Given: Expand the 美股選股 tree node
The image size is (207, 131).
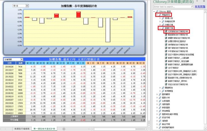Looking at the screenshot, I should (x=157, y=107).
